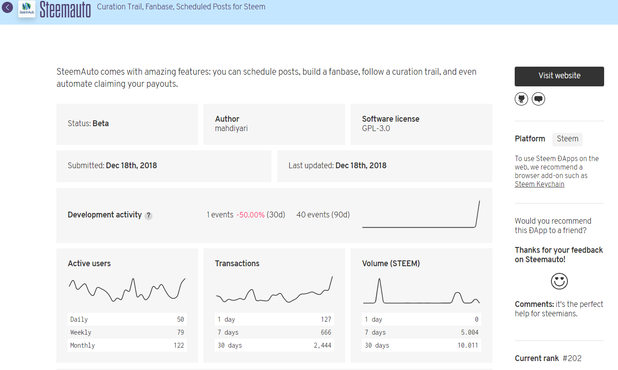The width and height of the screenshot is (618, 370).
Task: Click the Last updated: Dec 18th, 2018 text
Action: tap(338, 166)
